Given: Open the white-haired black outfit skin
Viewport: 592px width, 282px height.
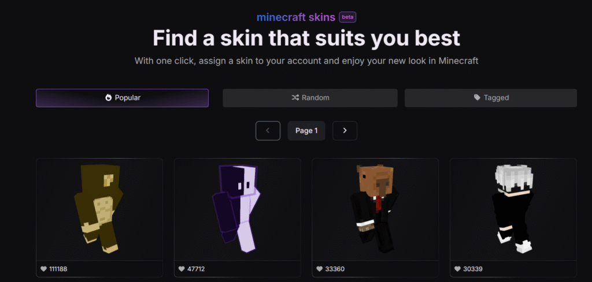Looking at the screenshot, I should click(513, 209).
